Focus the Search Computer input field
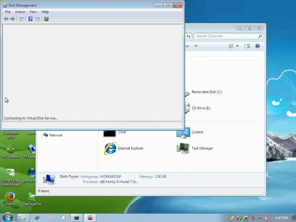Image resolution: width=296 pixels, height=222 pixels. pos(229,36)
